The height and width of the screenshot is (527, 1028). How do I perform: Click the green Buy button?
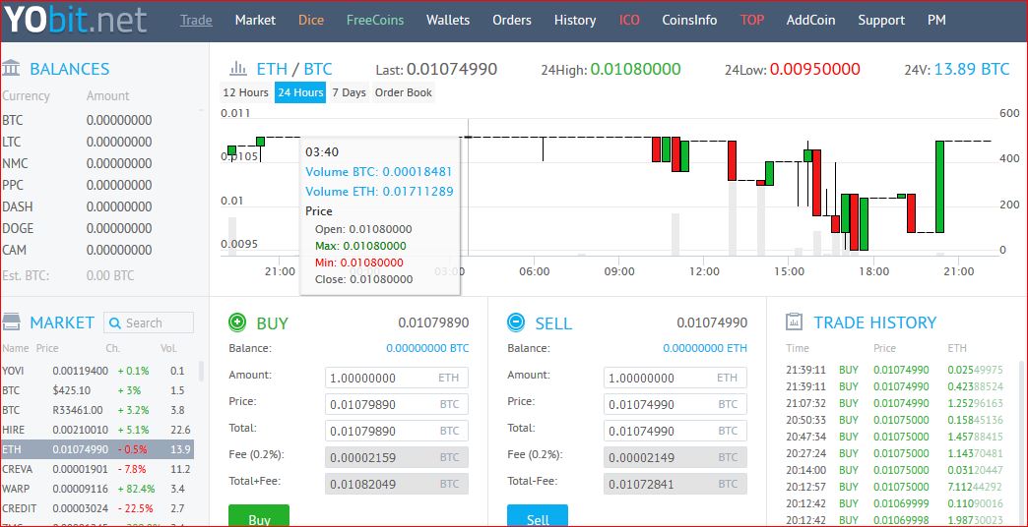[x=259, y=516]
